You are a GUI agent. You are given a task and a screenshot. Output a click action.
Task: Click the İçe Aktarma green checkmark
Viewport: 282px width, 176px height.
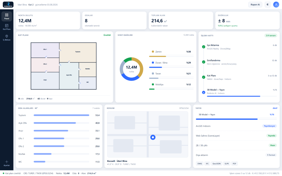click(204, 47)
